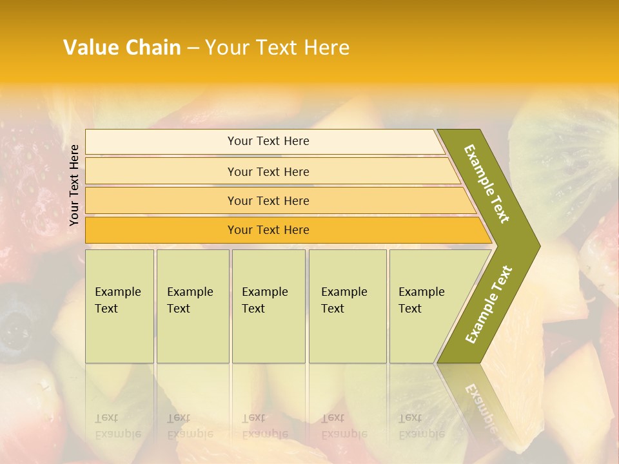
Task: Click the vertical rotated 'Your Text Here' label
Action: pos(74,185)
